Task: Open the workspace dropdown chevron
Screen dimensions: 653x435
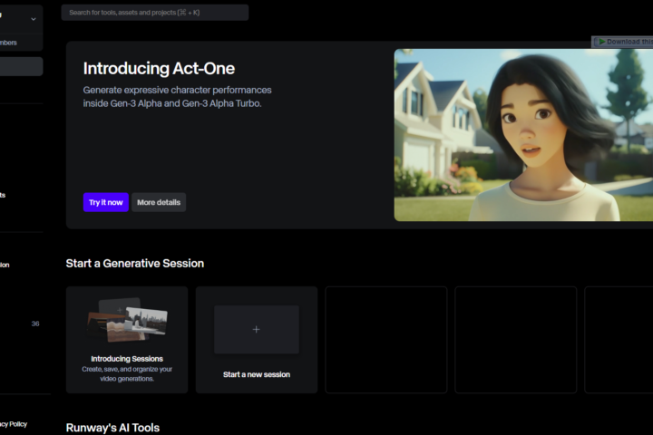Action: [x=34, y=19]
